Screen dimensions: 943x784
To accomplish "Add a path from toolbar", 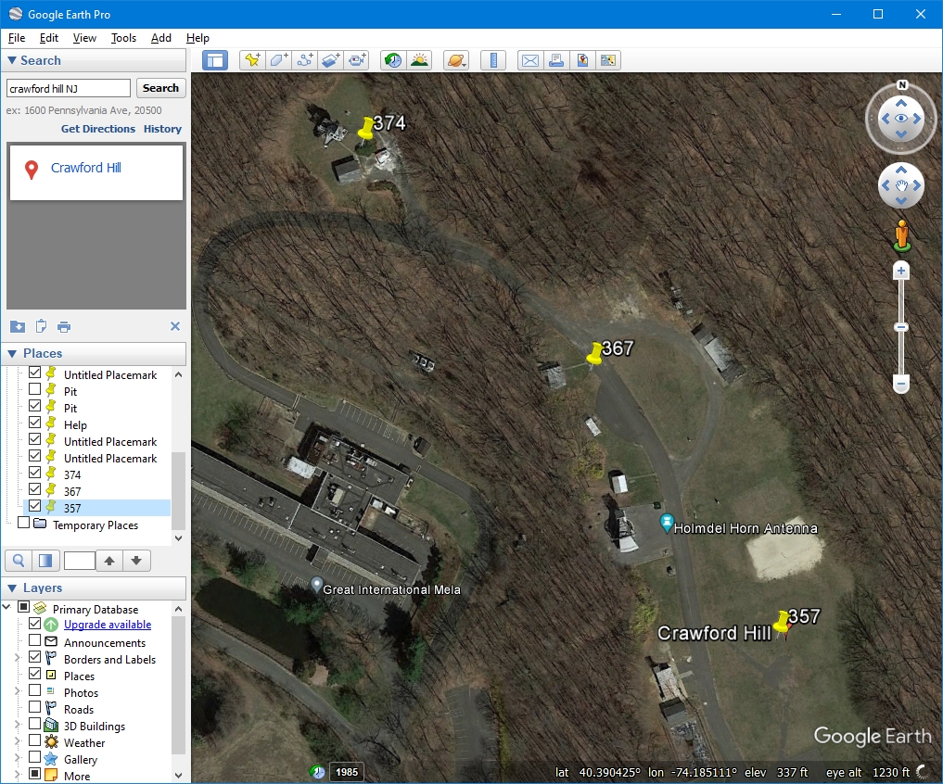I will [x=305, y=60].
